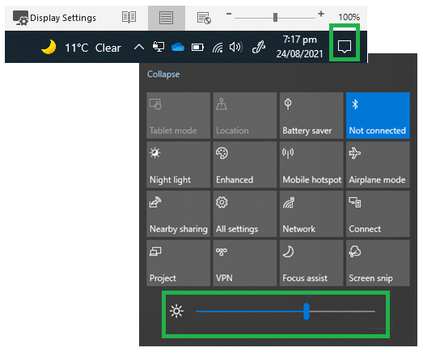Start a Screen snip

tap(378, 263)
